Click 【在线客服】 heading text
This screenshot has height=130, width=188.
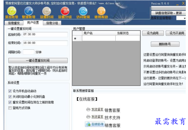87,99
